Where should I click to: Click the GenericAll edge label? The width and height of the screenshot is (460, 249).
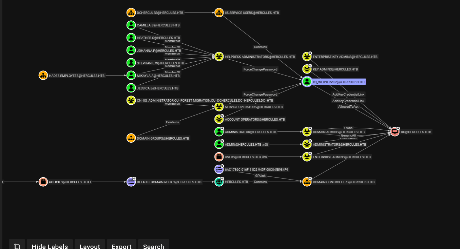348,136
